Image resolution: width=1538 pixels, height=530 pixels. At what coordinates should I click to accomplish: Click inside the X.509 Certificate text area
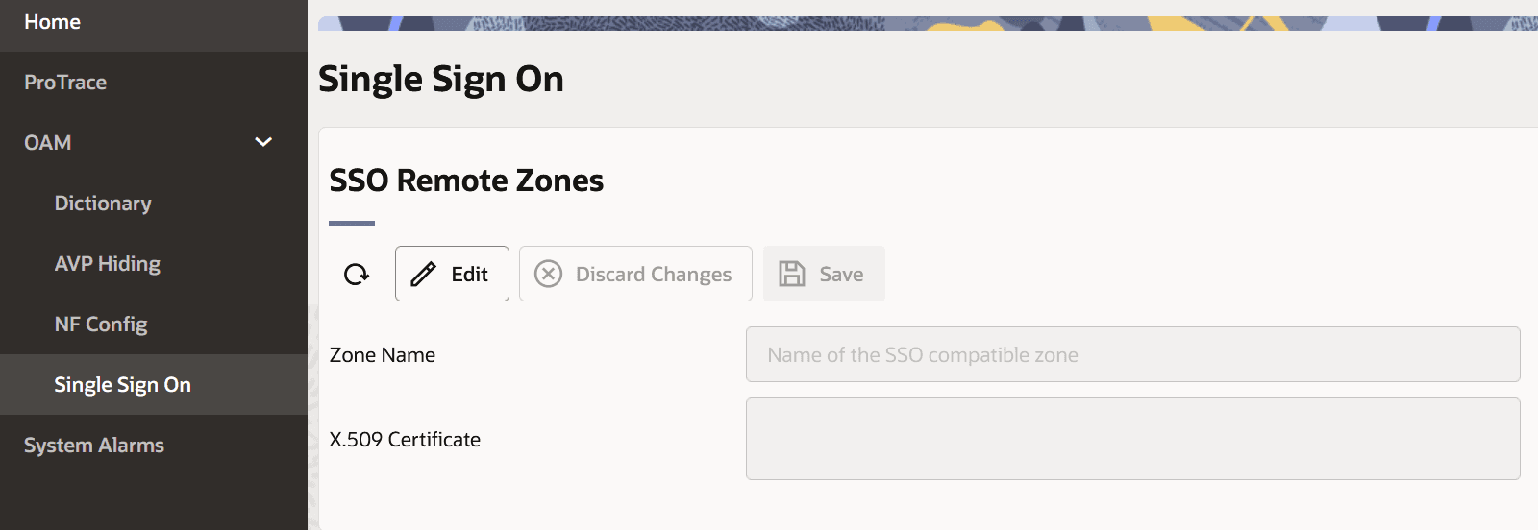(x=1132, y=439)
